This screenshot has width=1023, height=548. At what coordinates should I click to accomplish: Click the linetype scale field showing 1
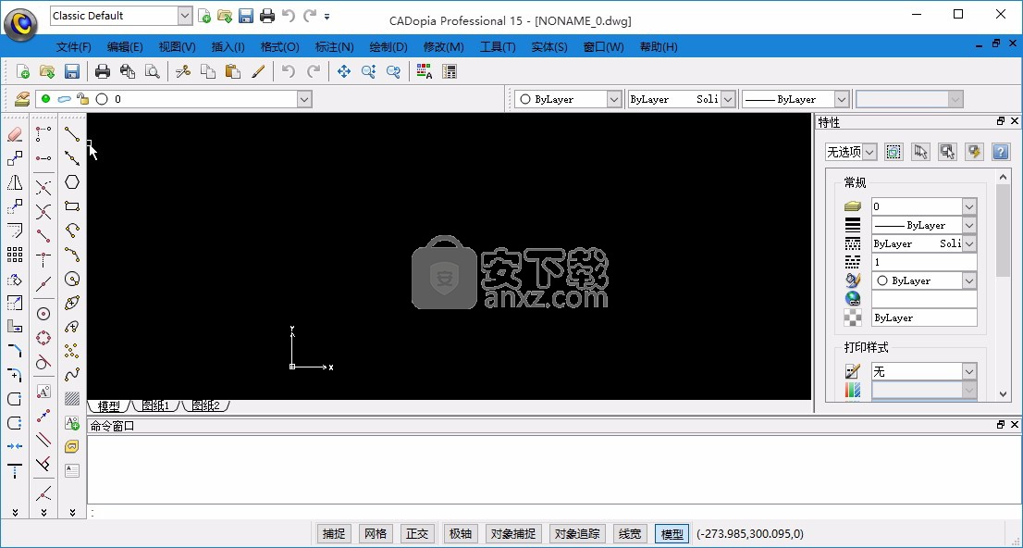[924, 262]
